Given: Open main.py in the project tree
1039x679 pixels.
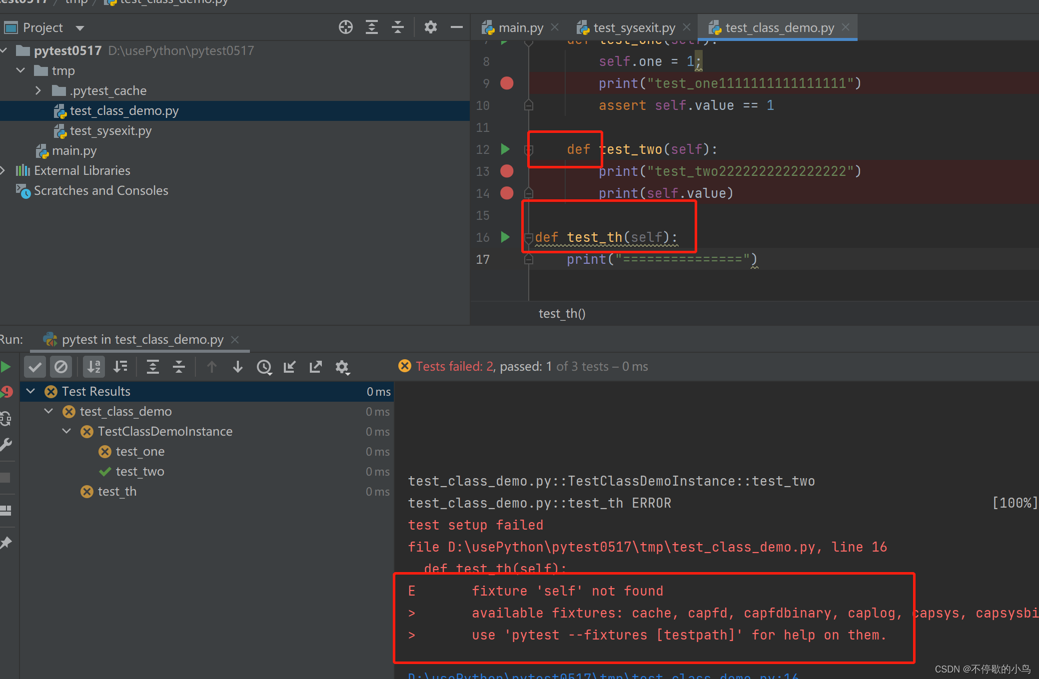Looking at the screenshot, I should click(74, 151).
